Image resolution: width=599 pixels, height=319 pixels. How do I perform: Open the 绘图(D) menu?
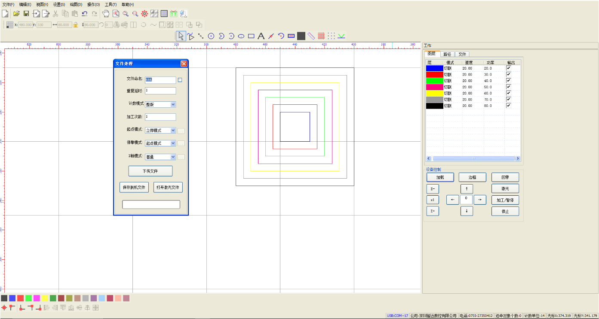pyautogui.click(x=76, y=4)
